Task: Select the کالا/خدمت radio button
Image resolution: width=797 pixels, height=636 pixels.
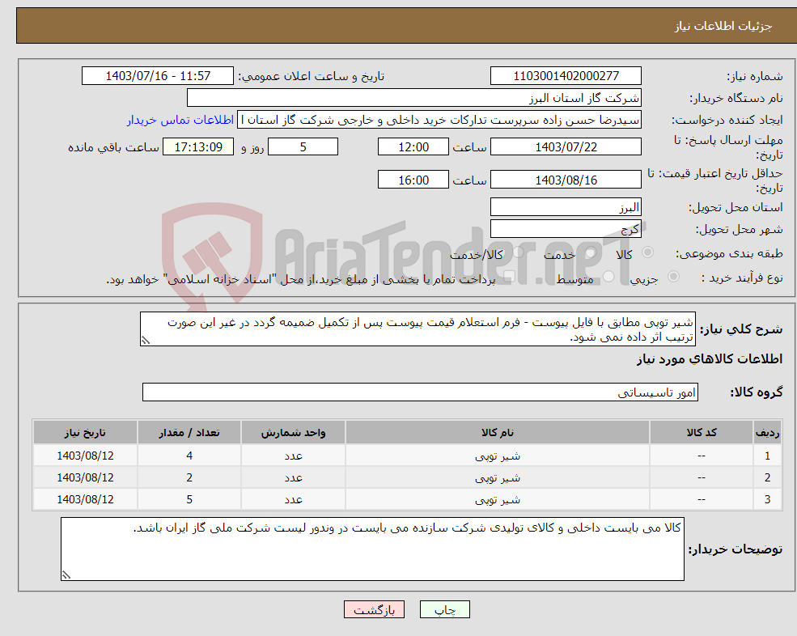Action: 518,252
